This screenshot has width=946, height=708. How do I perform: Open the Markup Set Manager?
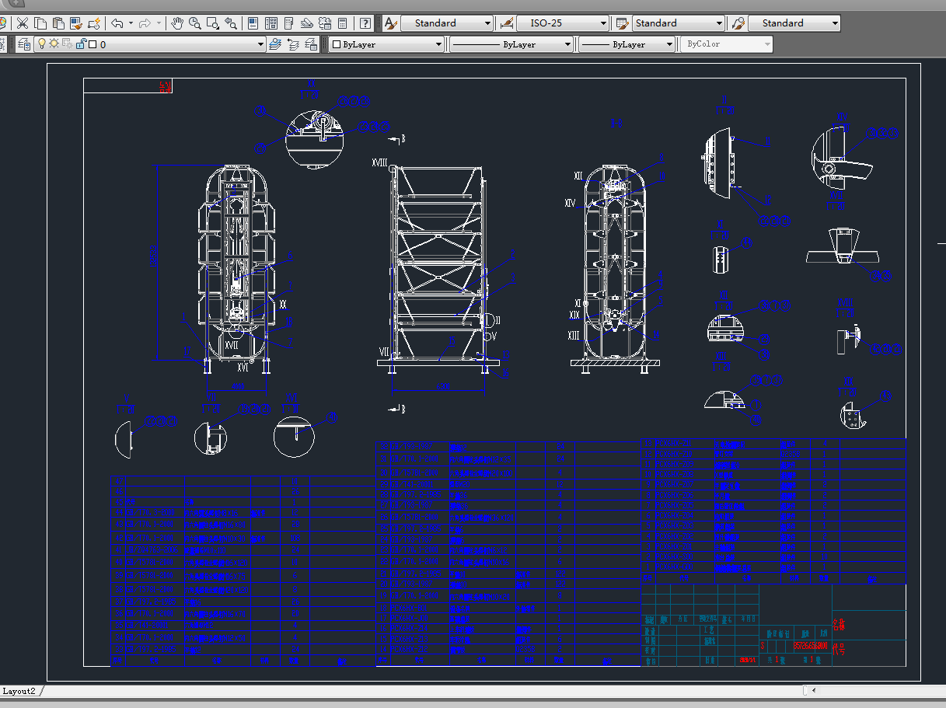point(325,23)
